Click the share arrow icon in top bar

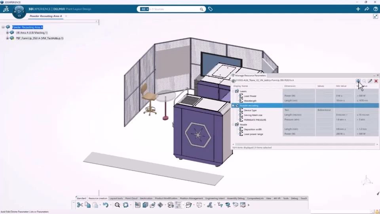point(367,9)
